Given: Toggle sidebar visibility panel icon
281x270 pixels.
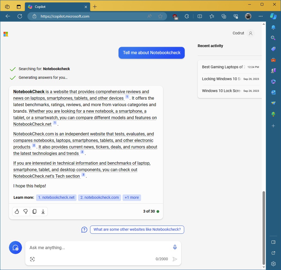Looking at the screenshot, I should click(x=273, y=242).
